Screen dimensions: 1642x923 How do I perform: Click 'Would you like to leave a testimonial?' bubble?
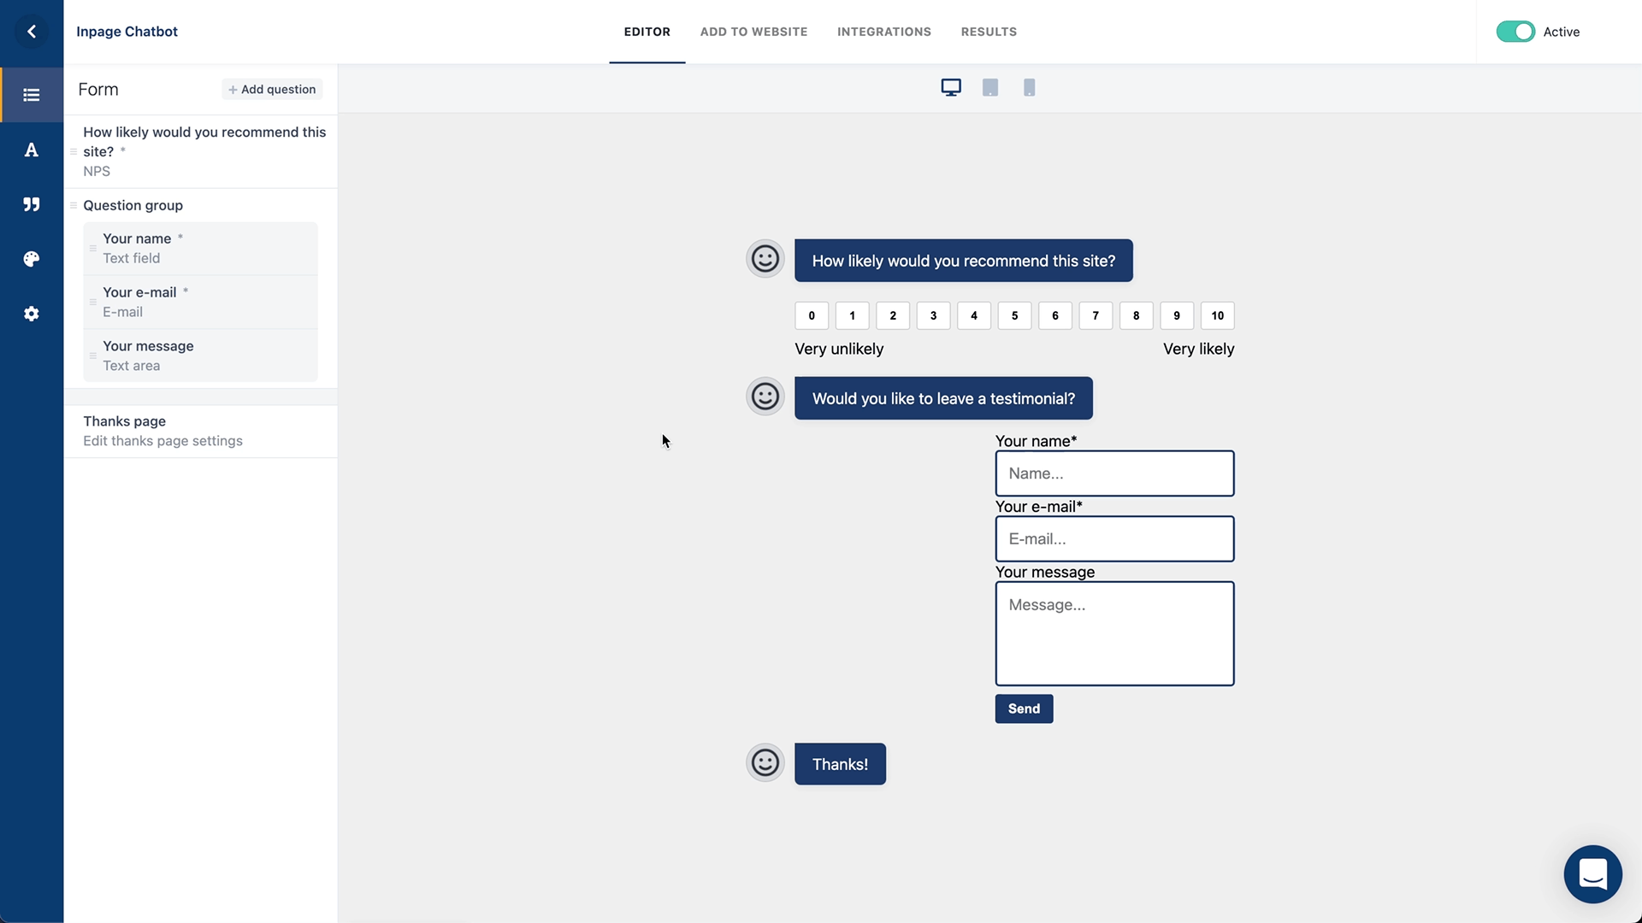[x=943, y=398]
